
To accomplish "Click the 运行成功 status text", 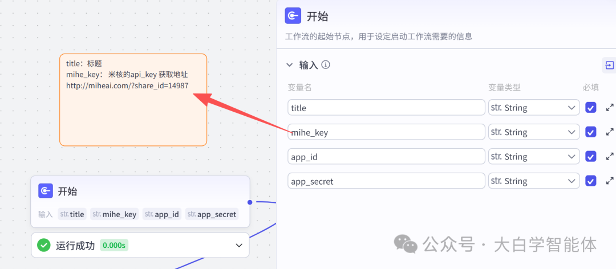I will pos(75,246).
